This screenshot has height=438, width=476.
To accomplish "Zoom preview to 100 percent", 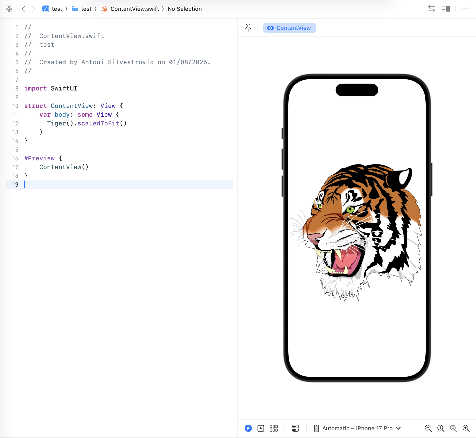I will point(441,428).
